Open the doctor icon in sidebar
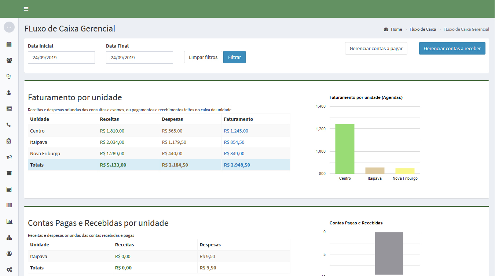The height and width of the screenshot is (276, 495). (x=9, y=93)
